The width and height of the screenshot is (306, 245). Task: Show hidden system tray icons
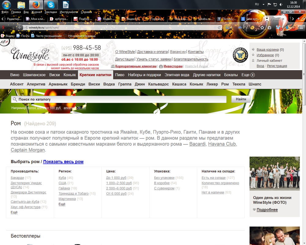263,5
